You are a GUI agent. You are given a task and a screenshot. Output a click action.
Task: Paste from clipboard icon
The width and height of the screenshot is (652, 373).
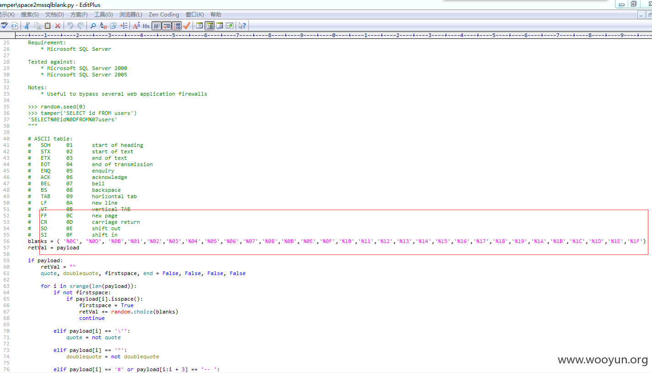coord(48,26)
